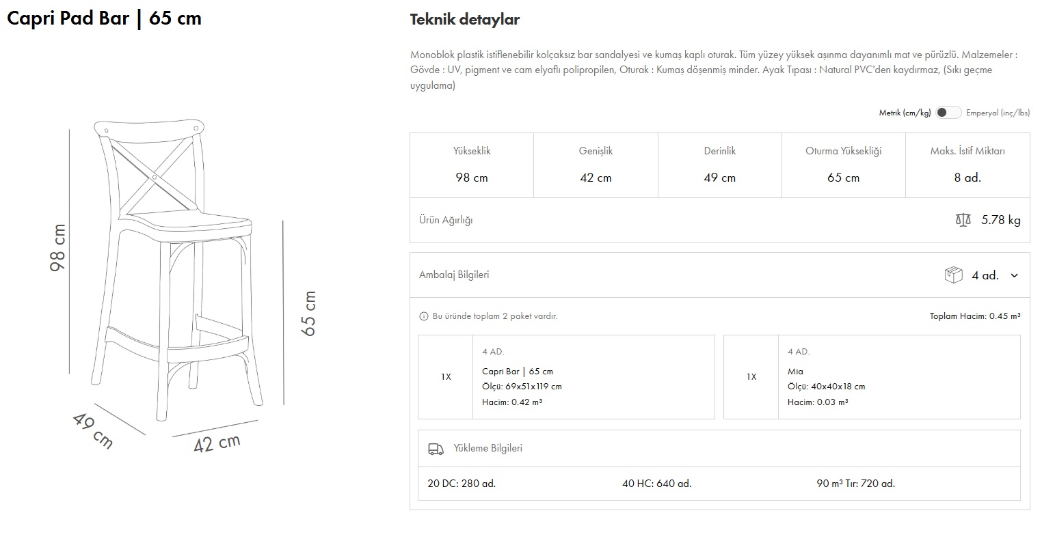Click the info icon beside package note
Image resolution: width=1042 pixels, height=556 pixels.
click(x=423, y=316)
